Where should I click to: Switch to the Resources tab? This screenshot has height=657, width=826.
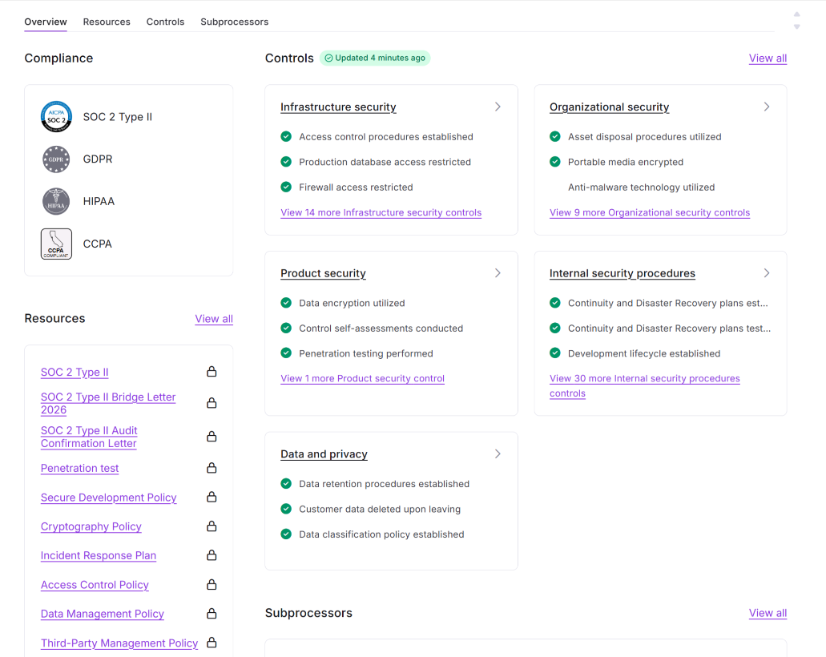pyautogui.click(x=107, y=22)
